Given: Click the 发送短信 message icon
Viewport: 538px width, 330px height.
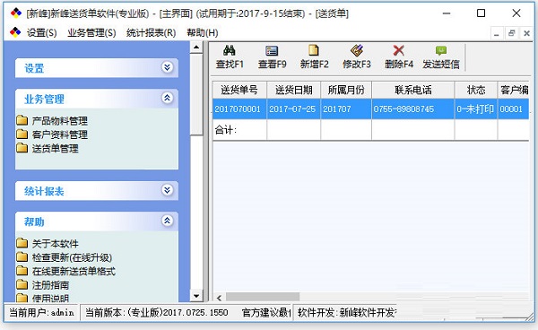Looking at the screenshot, I should (441, 51).
